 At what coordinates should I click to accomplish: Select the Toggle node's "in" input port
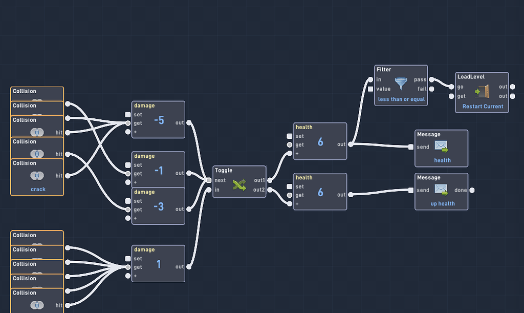click(x=209, y=190)
